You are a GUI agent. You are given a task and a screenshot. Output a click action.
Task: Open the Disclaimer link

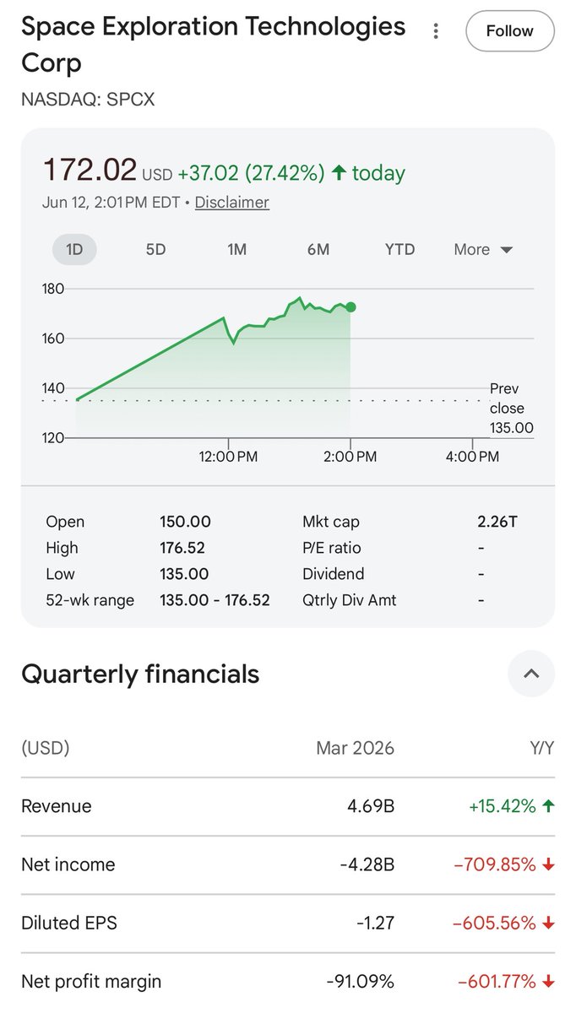[232, 203]
